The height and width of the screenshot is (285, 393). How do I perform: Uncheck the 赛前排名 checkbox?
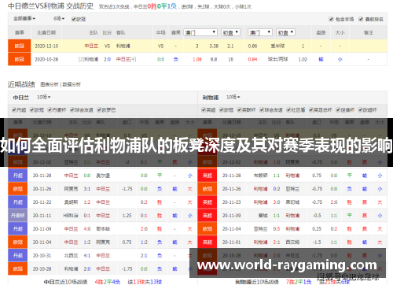point(361,19)
